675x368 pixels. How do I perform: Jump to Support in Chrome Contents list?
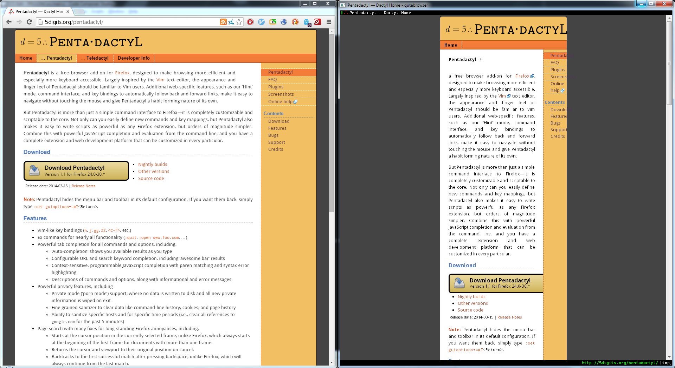pyautogui.click(x=277, y=142)
